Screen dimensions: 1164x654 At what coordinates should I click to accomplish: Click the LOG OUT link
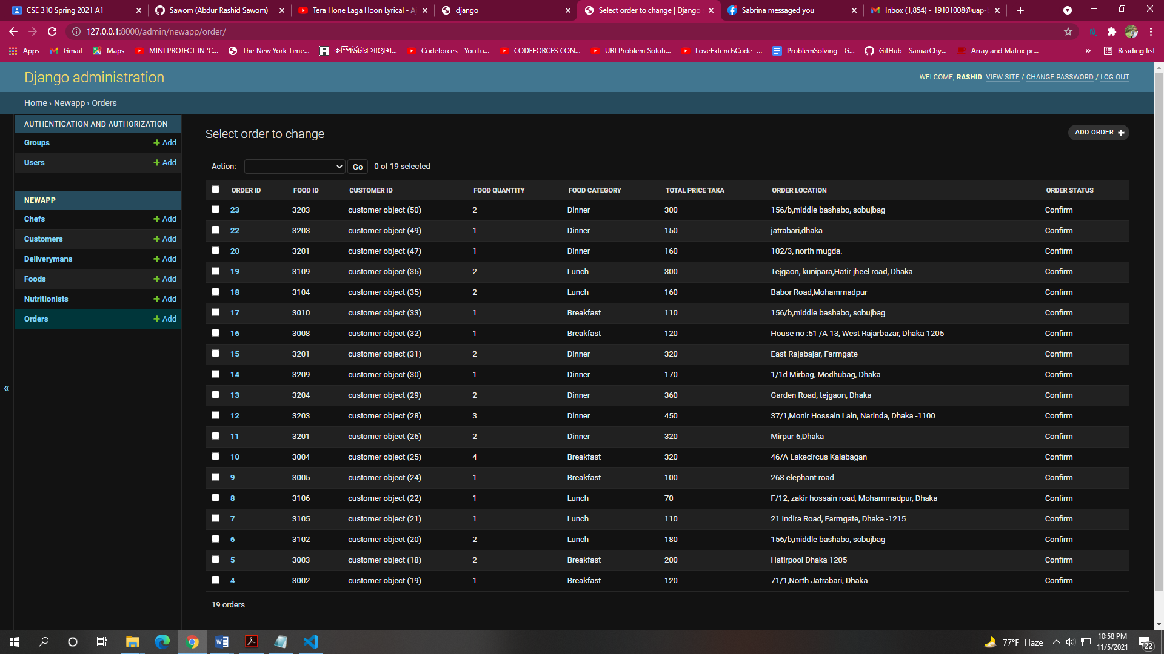point(1114,77)
